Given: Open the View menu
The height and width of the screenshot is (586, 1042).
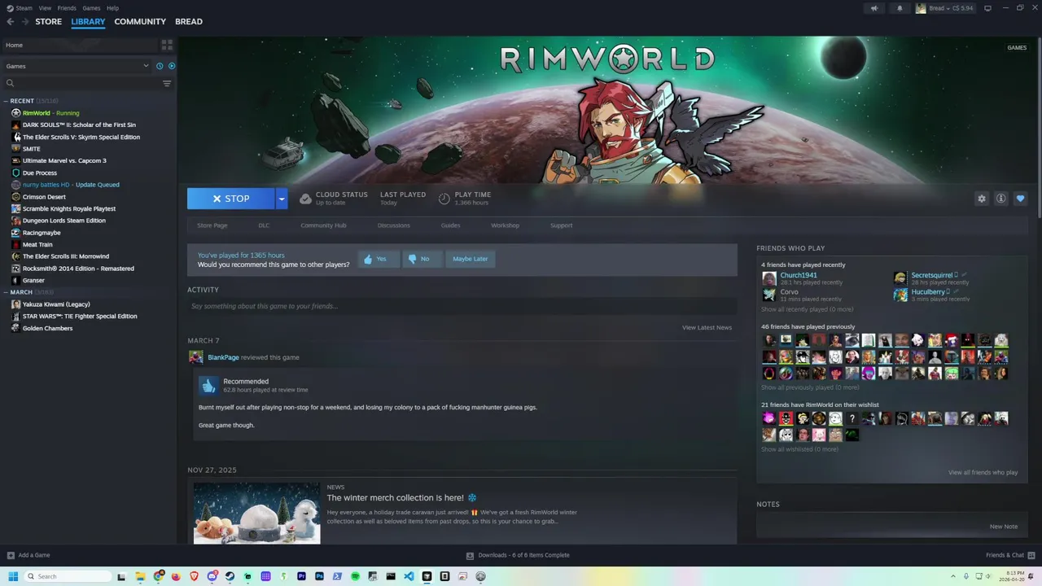Looking at the screenshot, I should coord(45,8).
